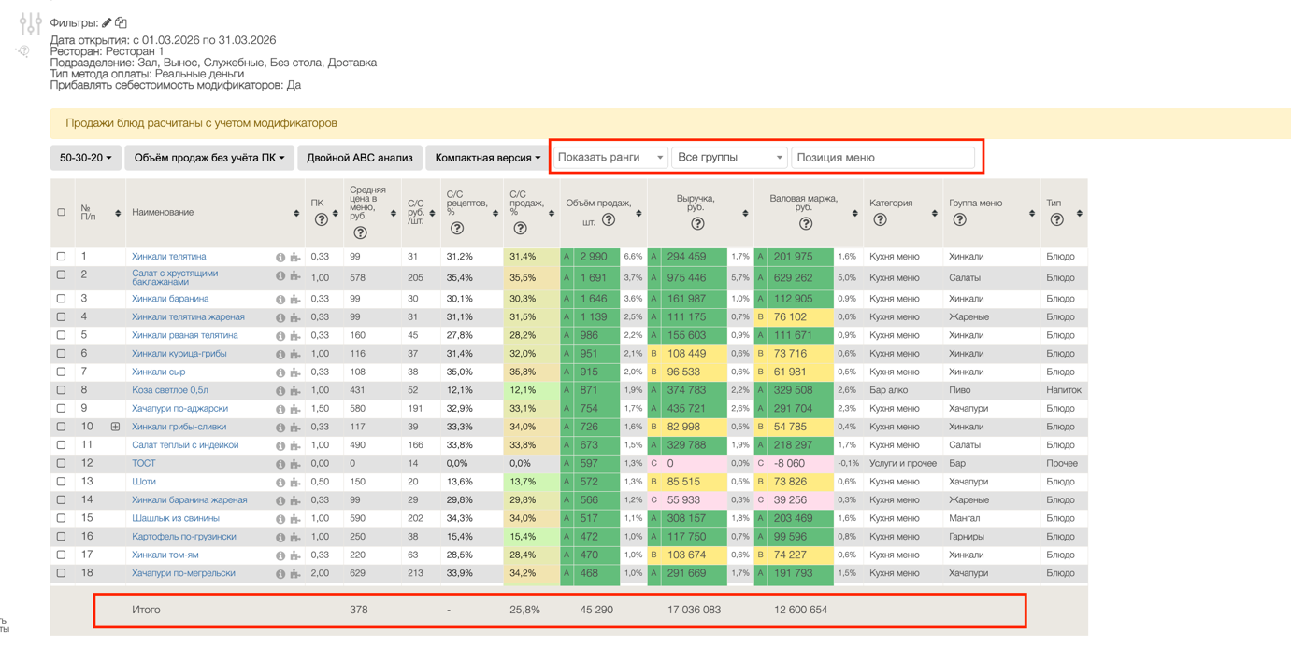This screenshot has height=646, width=1291.
Task: Open Объём продаж без учёта ПК menu
Action: click(x=209, y=158)
